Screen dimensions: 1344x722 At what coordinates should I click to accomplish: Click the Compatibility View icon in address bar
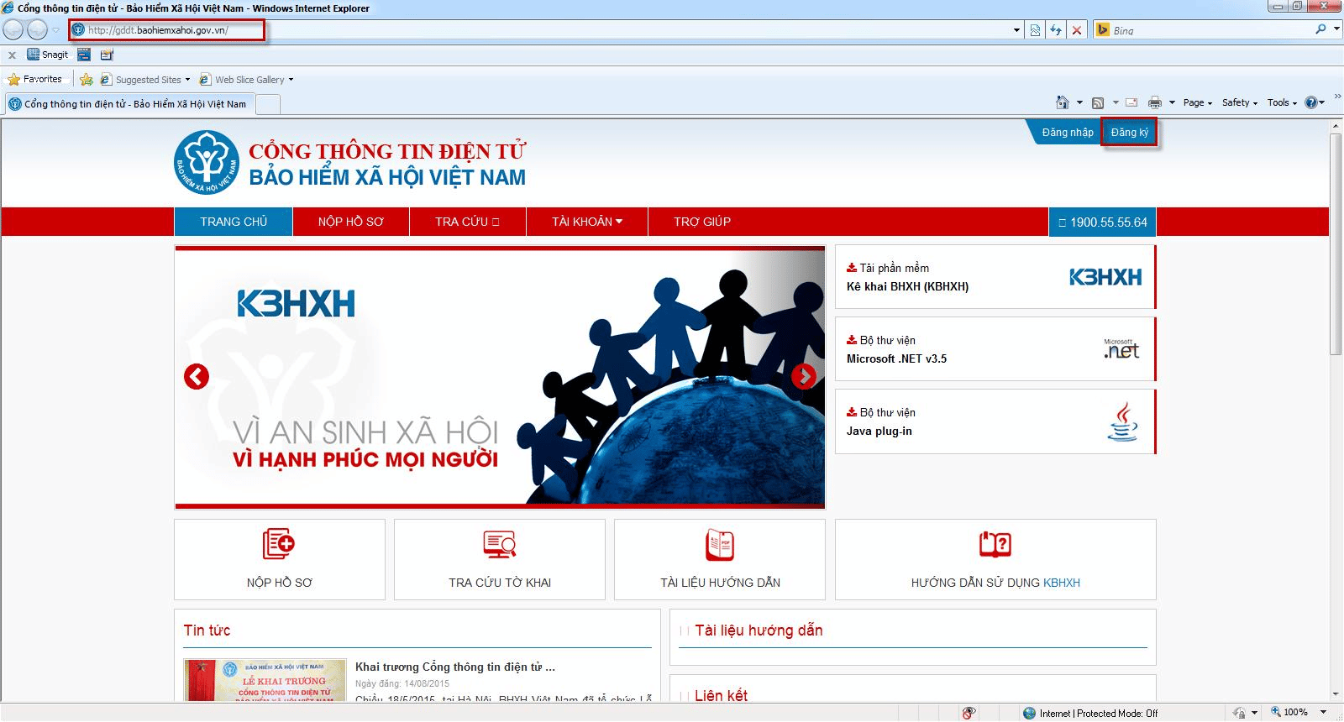(x=1035, y=30)
